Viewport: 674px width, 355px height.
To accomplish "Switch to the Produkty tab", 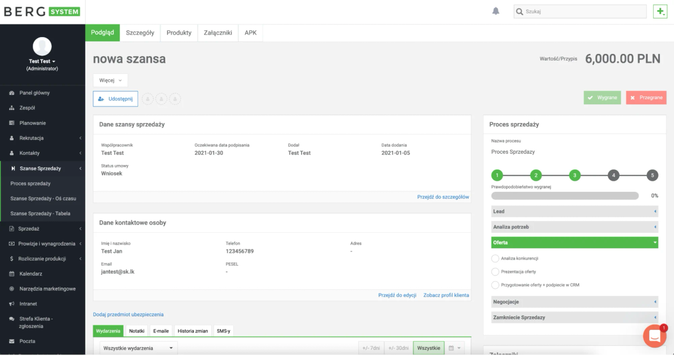I will tap(179, 33).
